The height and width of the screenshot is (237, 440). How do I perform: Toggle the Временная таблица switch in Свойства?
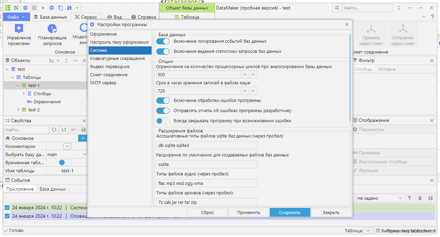pyautogui.click(x=65, y=163)
